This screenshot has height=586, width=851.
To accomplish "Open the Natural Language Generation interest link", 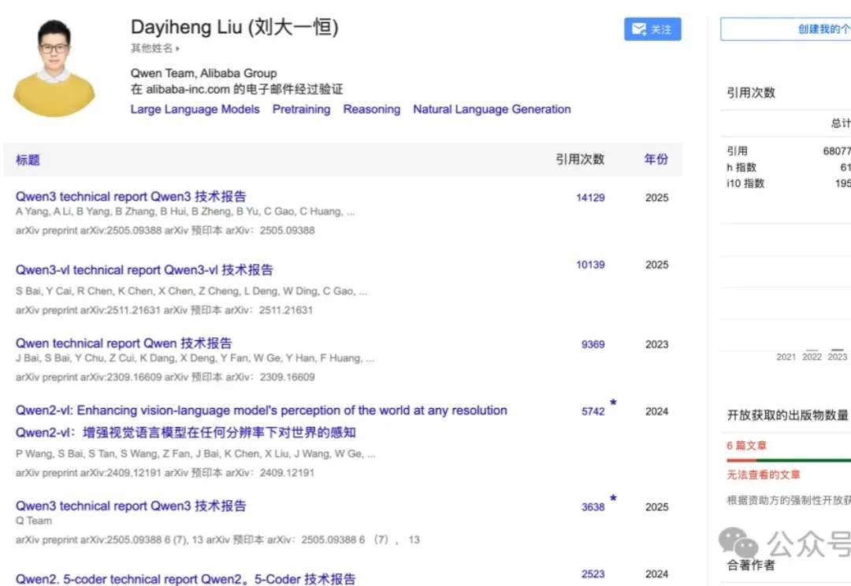I will (x=492, y=109).
